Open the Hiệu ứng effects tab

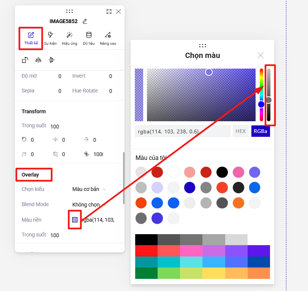coord(69,38)
